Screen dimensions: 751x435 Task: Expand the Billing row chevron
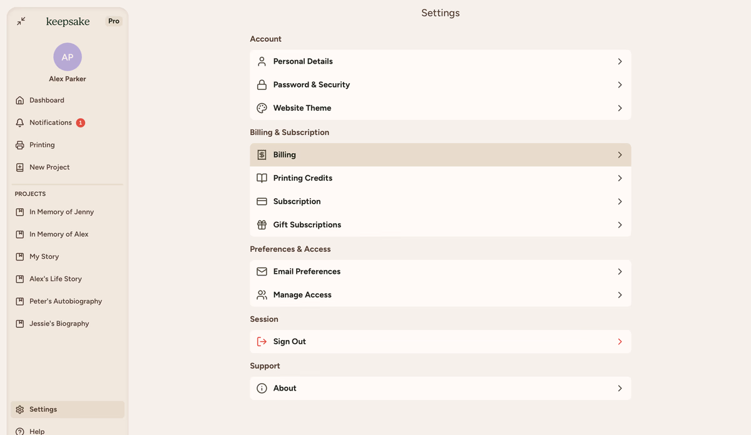click(620, 155)
